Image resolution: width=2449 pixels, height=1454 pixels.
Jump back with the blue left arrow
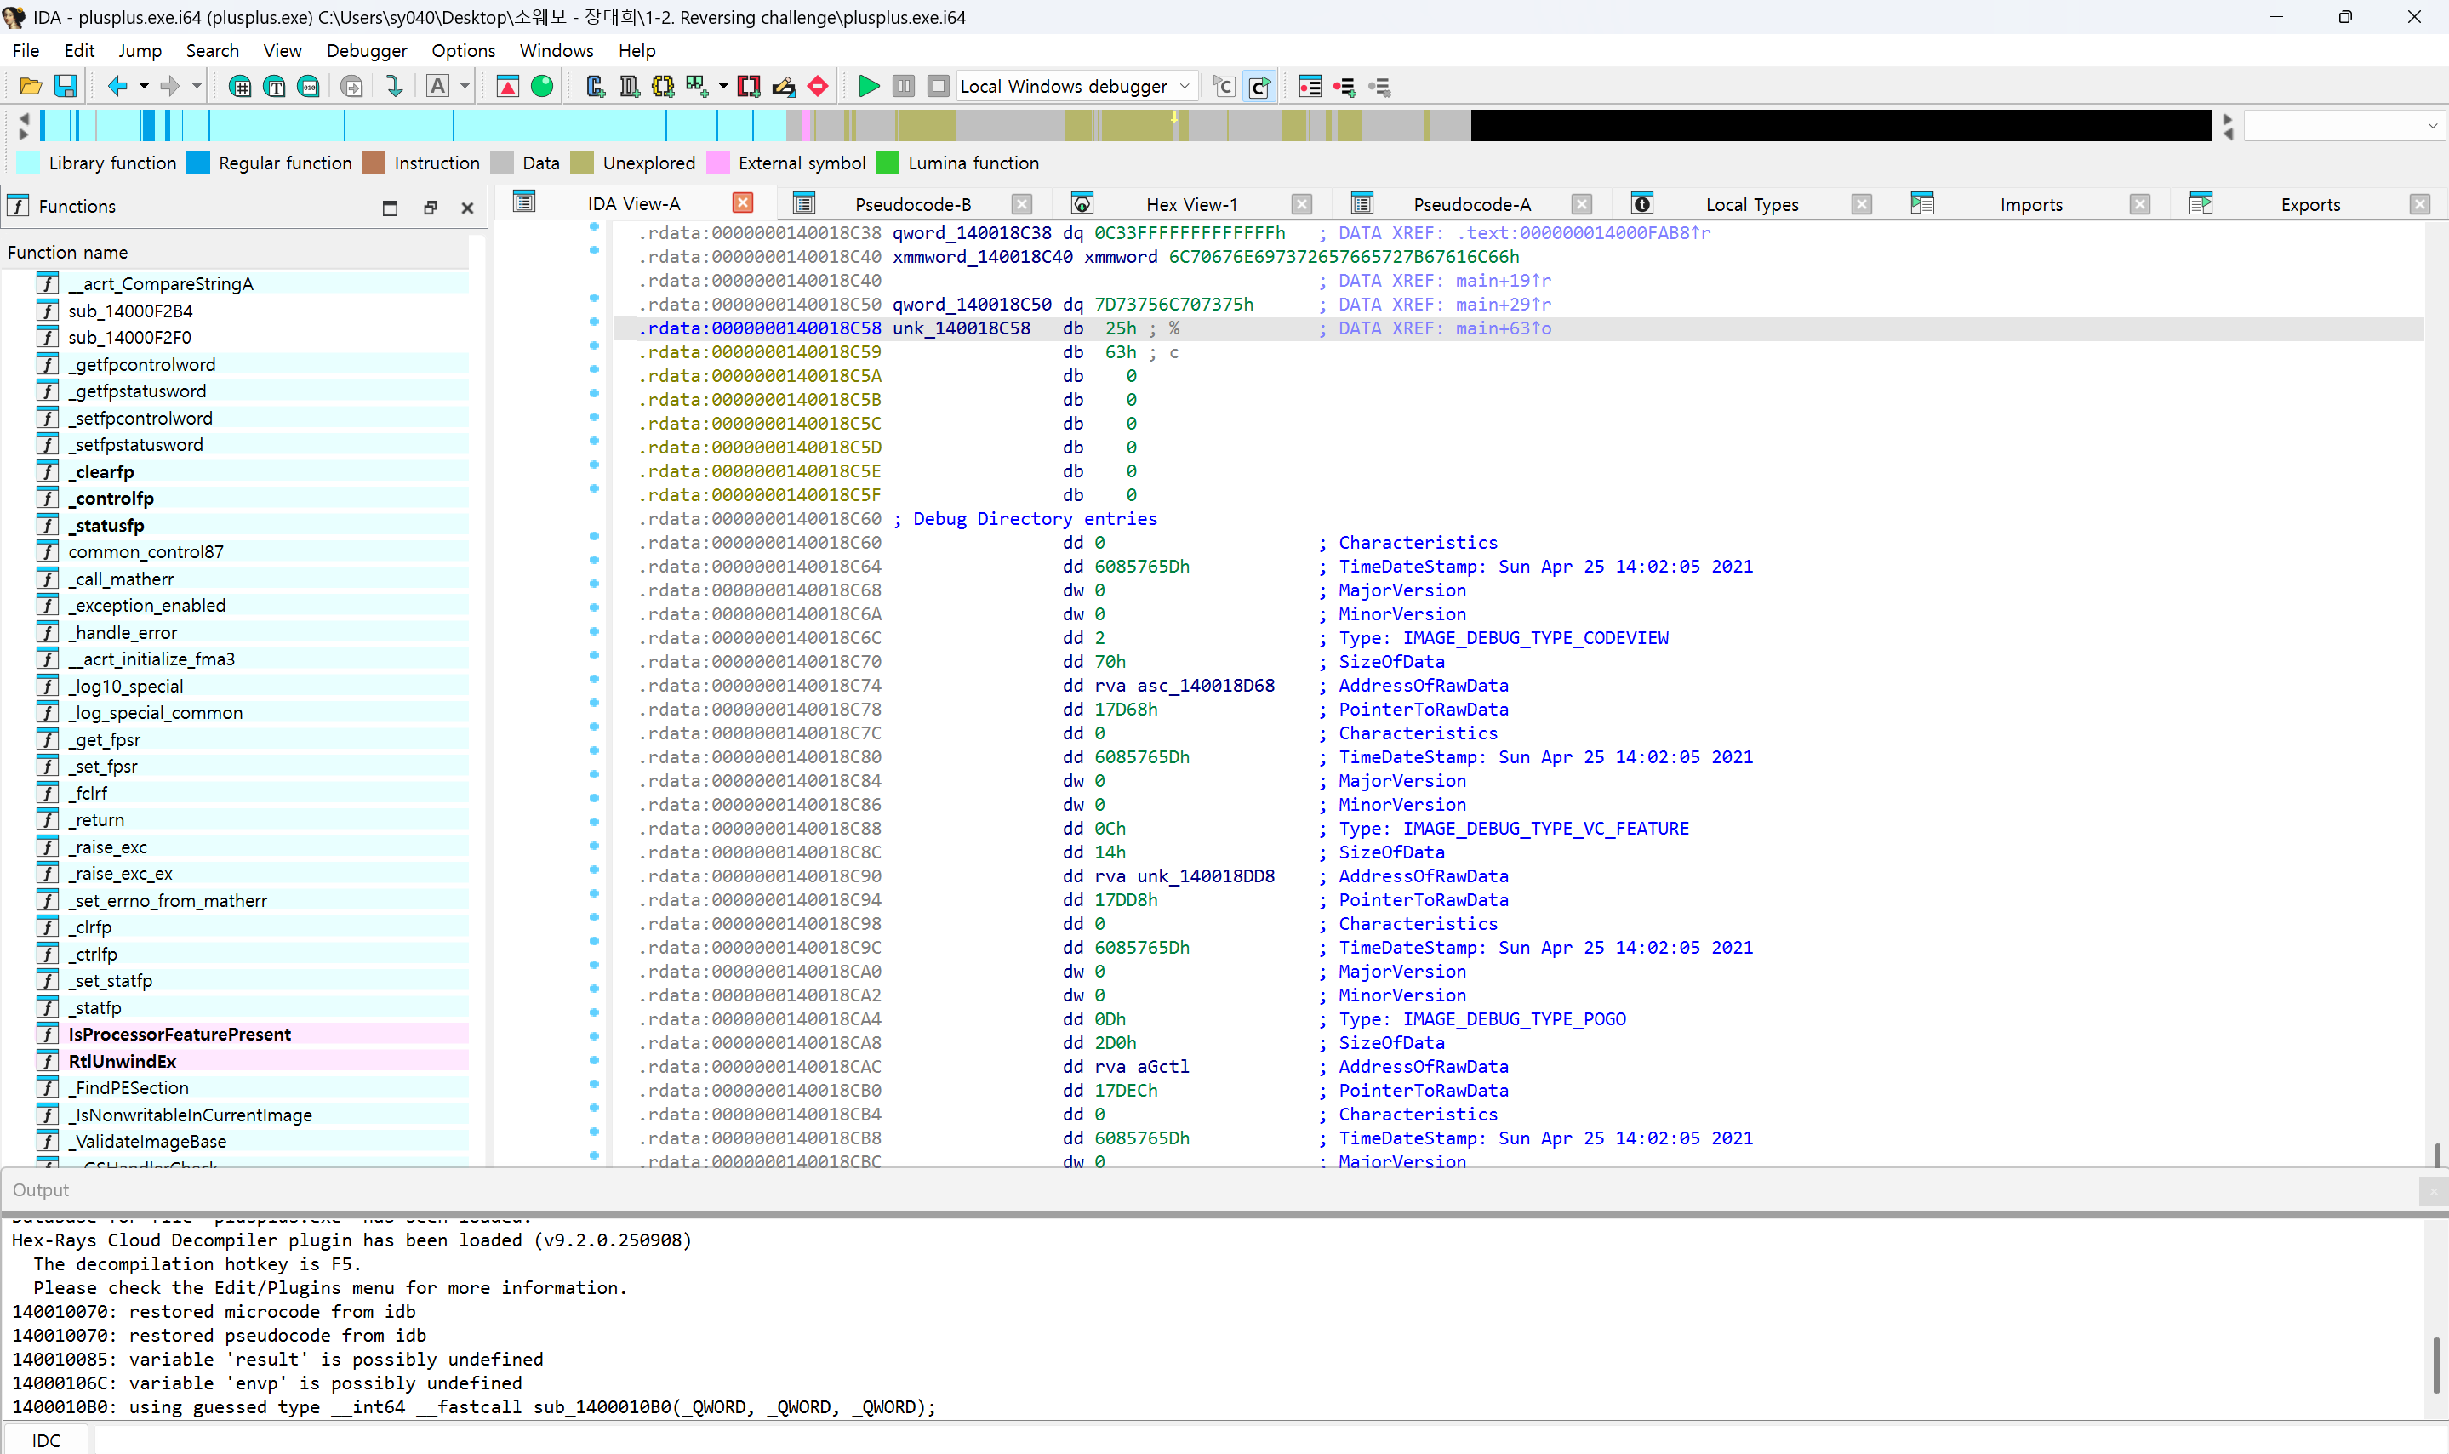[x=117, y=86]
